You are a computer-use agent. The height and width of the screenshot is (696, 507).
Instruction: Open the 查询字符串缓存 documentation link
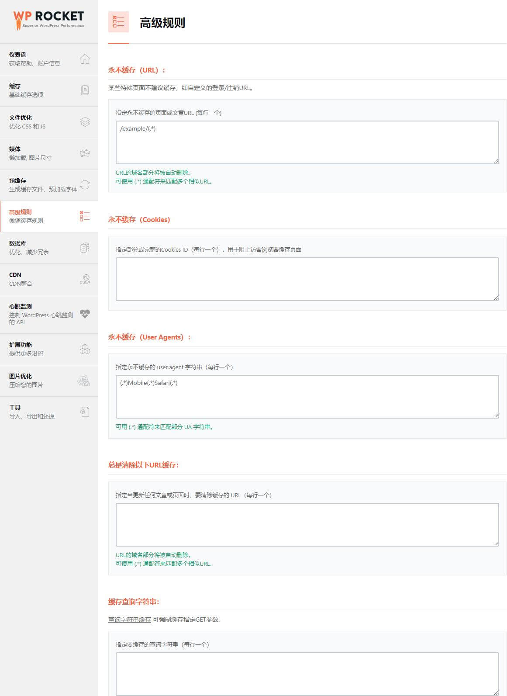coord(129,620)
